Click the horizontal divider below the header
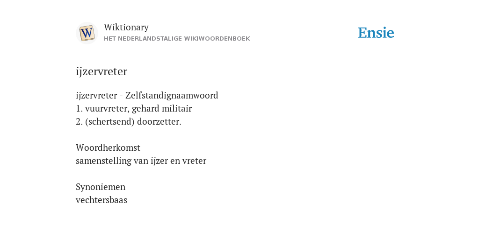This screenshot has width=479, height=239. pos(239,53)
